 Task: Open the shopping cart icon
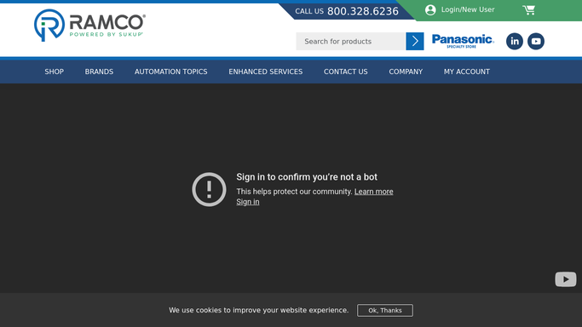pos(529,10)
